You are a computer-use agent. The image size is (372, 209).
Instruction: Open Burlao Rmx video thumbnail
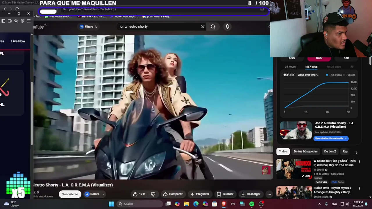click(x=294, y=192)
